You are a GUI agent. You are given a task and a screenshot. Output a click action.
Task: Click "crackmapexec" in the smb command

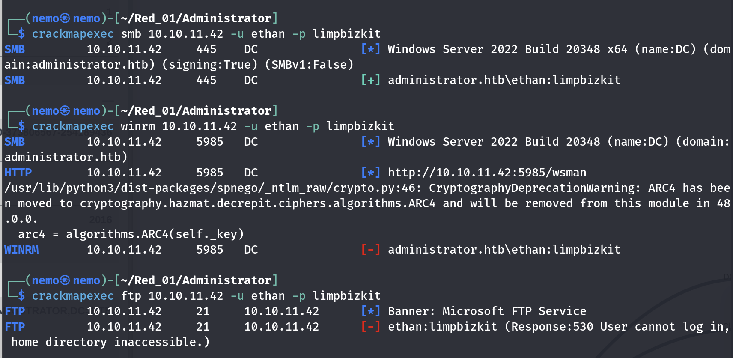73,34
